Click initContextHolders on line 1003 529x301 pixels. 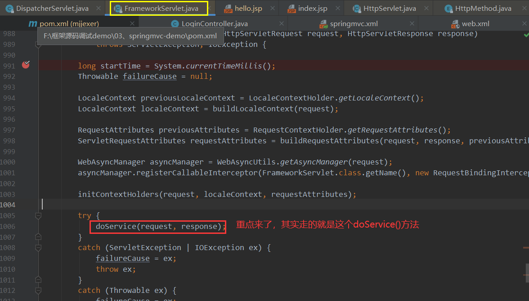[118, 194]
